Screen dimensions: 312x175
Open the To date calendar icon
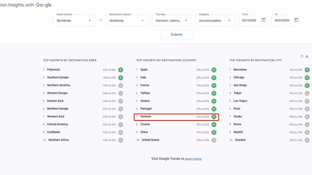(296, 20)
